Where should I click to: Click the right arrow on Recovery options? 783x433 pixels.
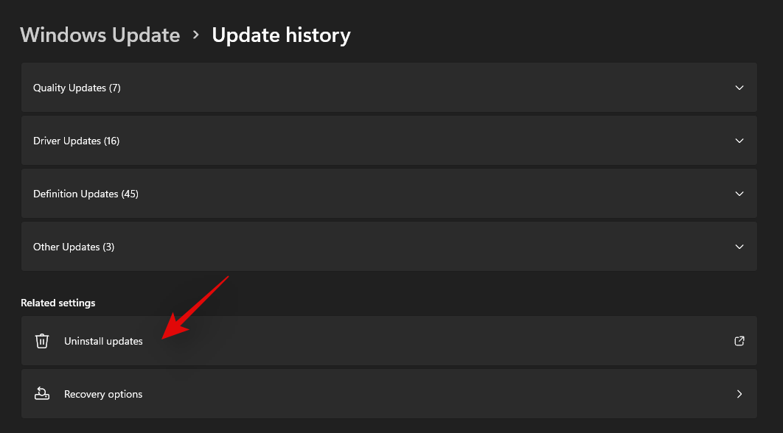739,394
